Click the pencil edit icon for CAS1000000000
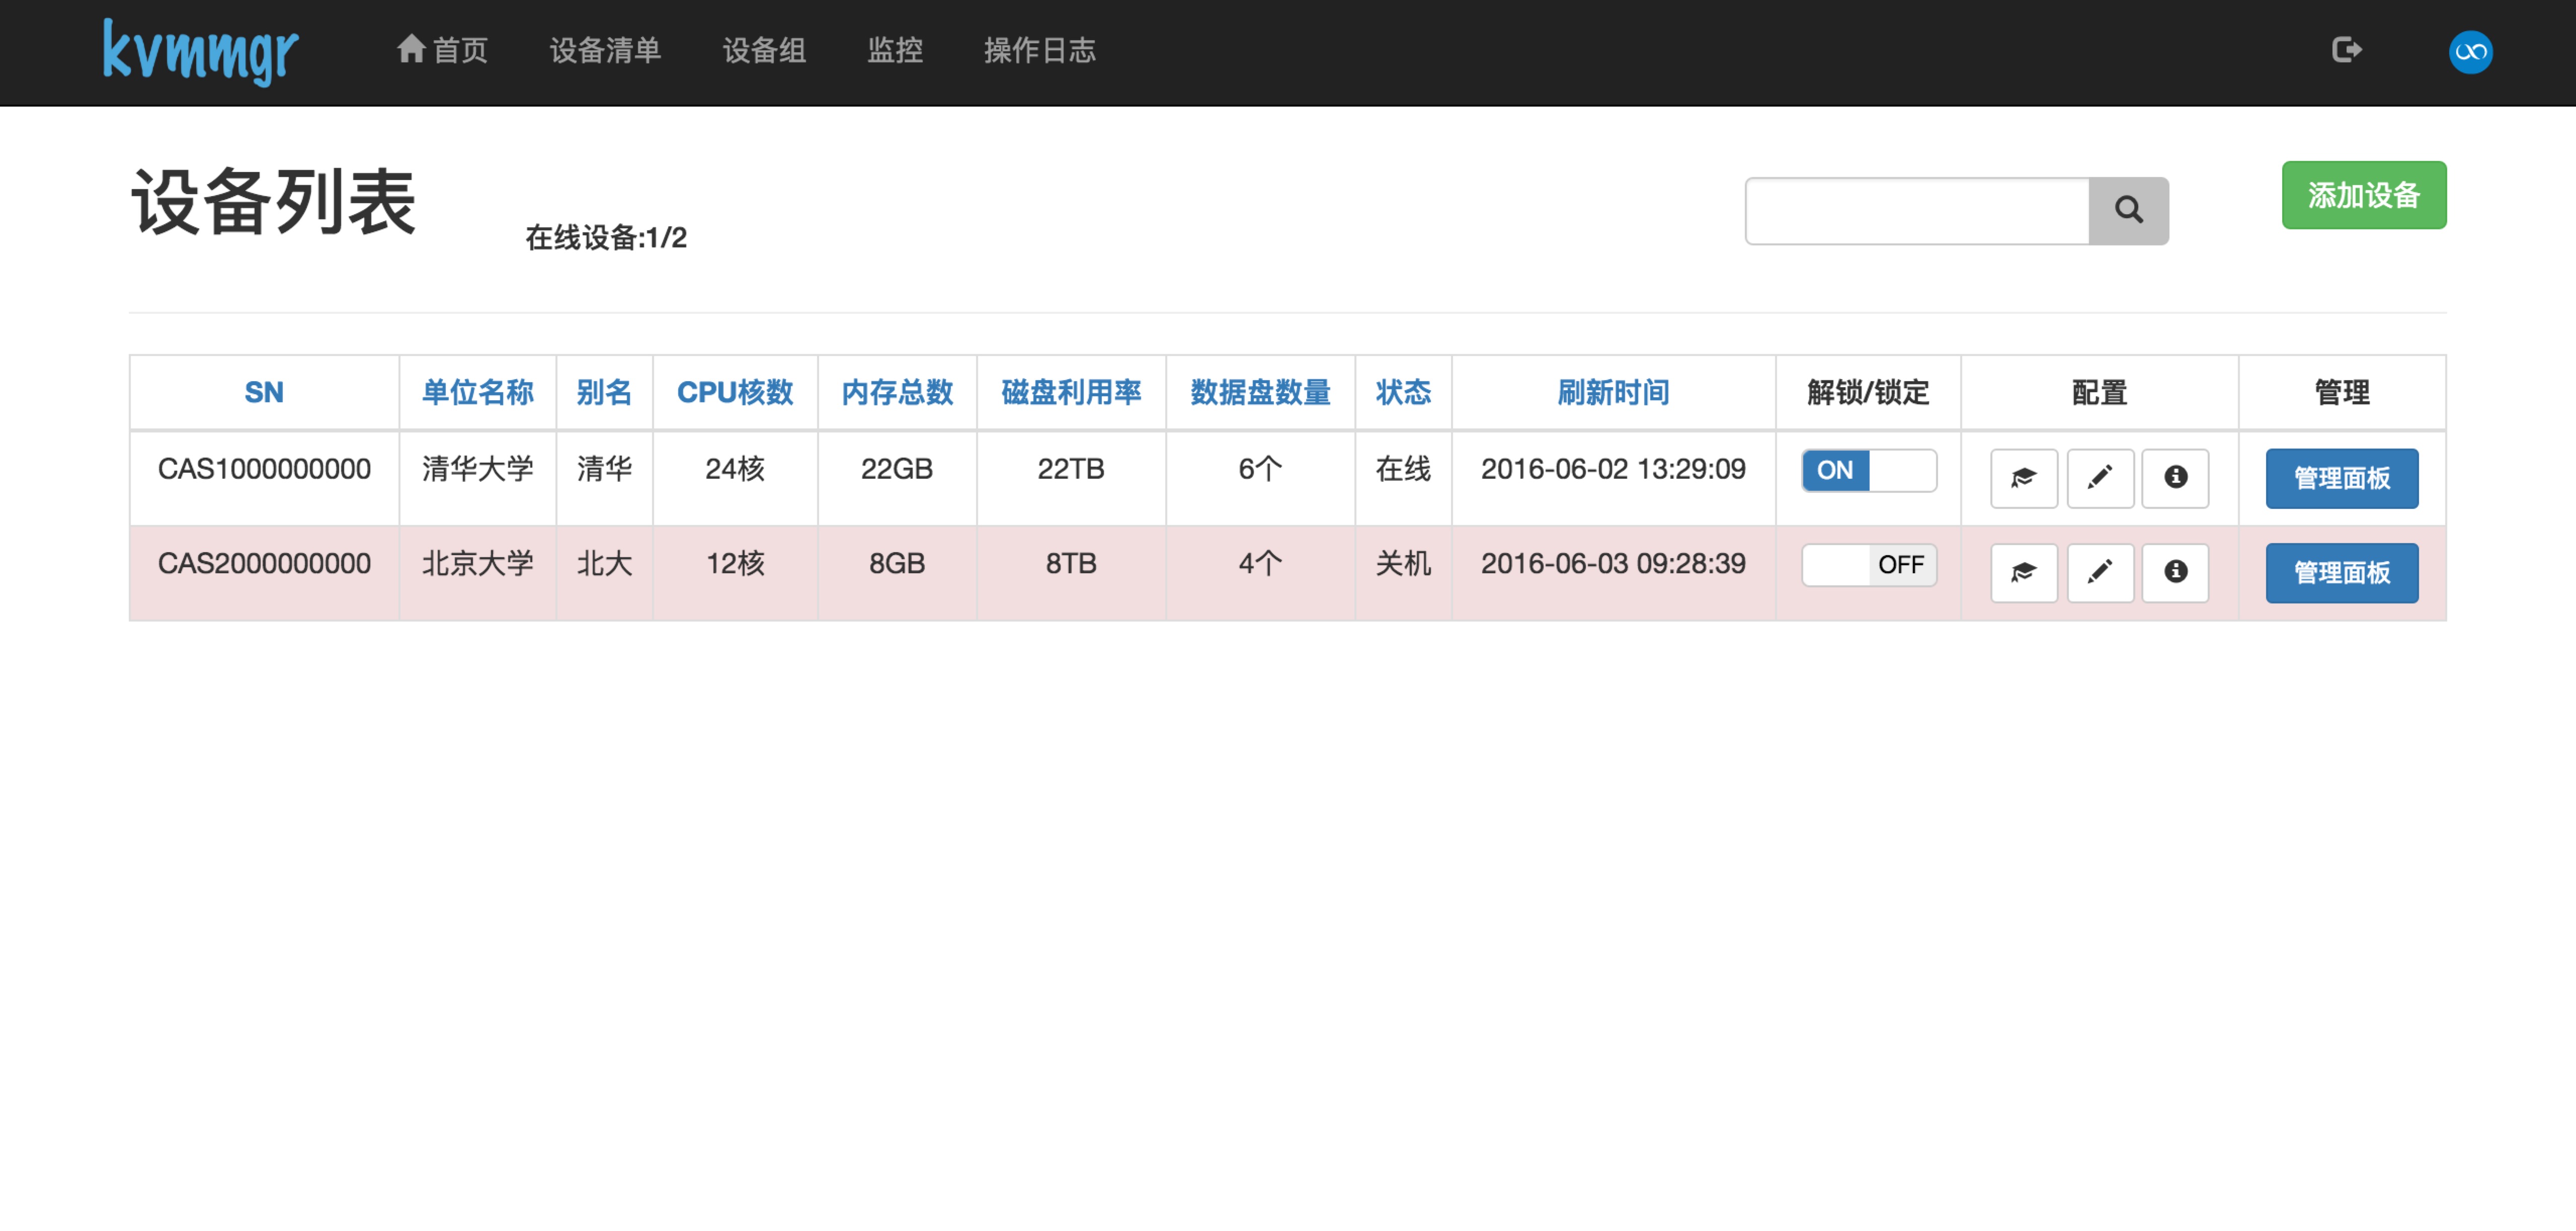2576x1231 pixels. coord(2100,478)
